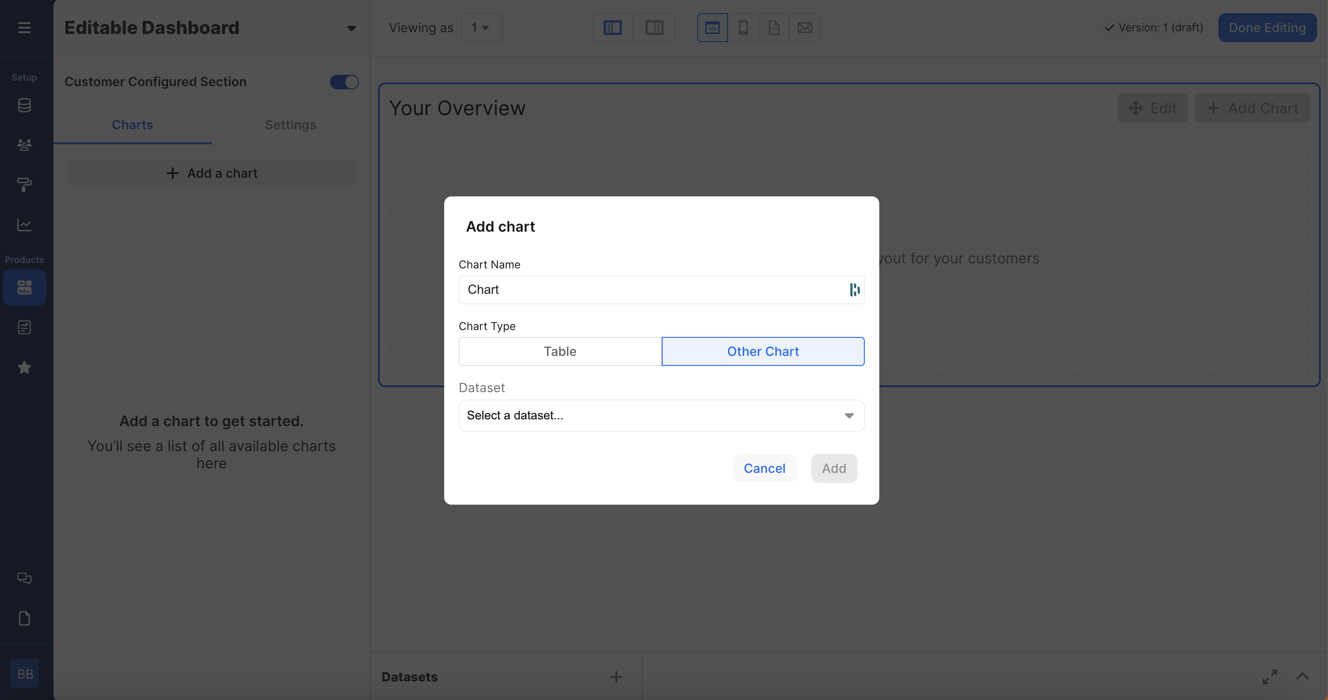1328x700 pixels.
Task: Switch to the Settings tab
Action: coord(290,125)
